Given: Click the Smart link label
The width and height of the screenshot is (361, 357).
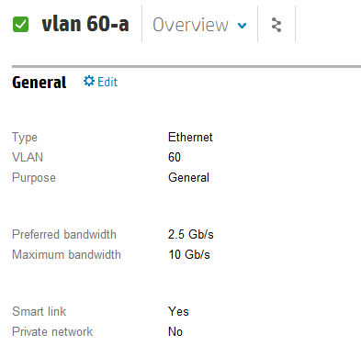Looking at the screenshot, I should 39,311.
